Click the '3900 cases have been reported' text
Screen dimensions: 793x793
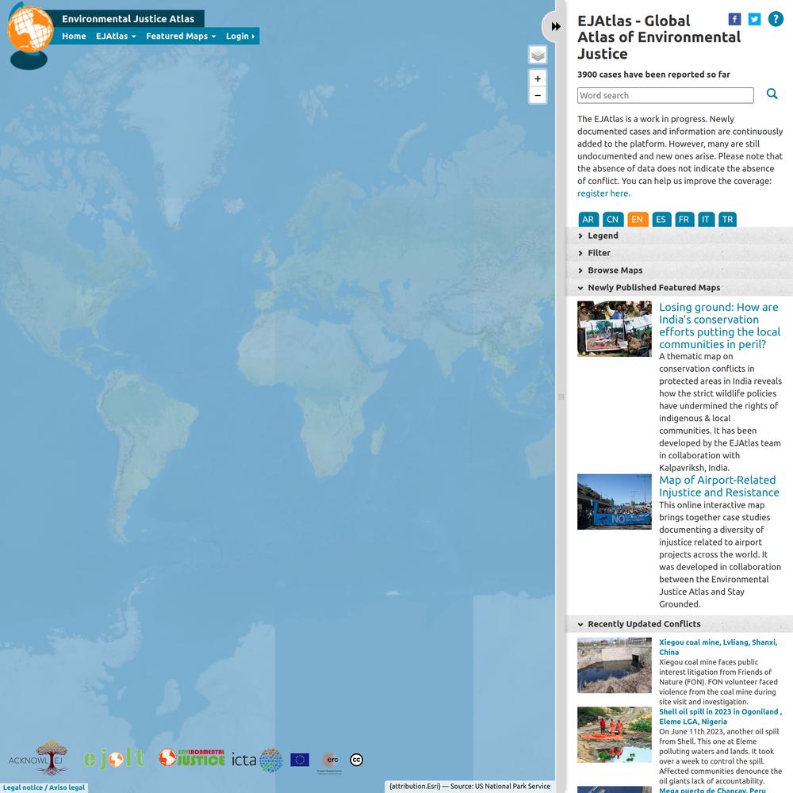[653, 75]
